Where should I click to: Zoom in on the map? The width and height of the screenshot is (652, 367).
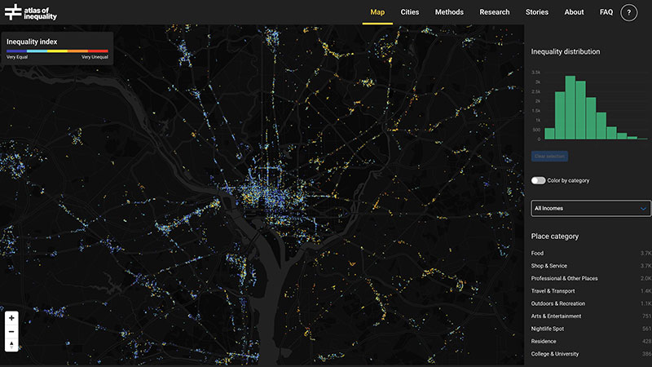pos(11,318)
